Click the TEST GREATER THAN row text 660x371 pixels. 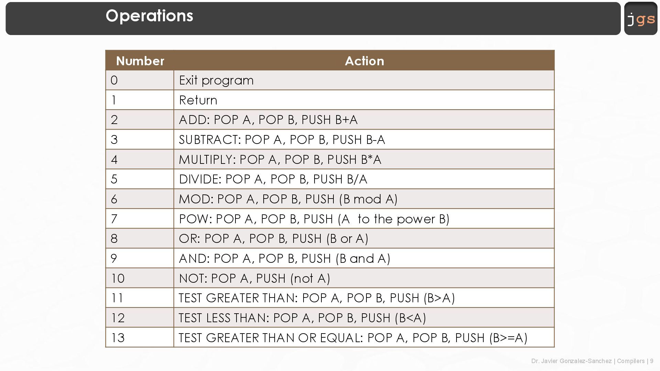click(x=317, y=298)
